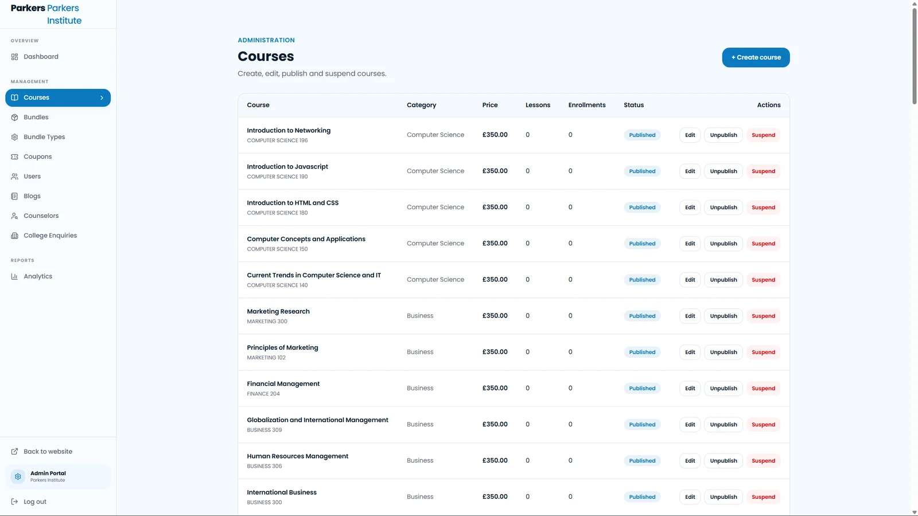Navigate to Analytics reports
Image resolution: width=918 pixels, height=516 pixels.
click(58, 276)
